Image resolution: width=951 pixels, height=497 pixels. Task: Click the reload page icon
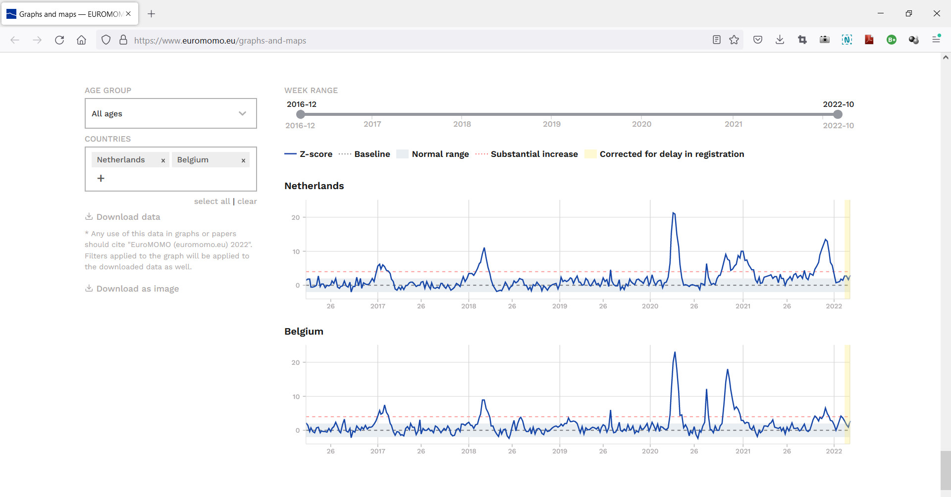pos(59,40)
